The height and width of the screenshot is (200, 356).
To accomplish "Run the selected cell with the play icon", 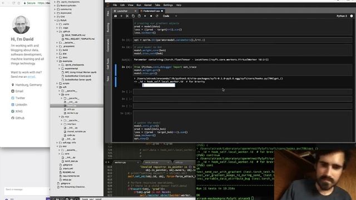I will click(x=145, y=16).
